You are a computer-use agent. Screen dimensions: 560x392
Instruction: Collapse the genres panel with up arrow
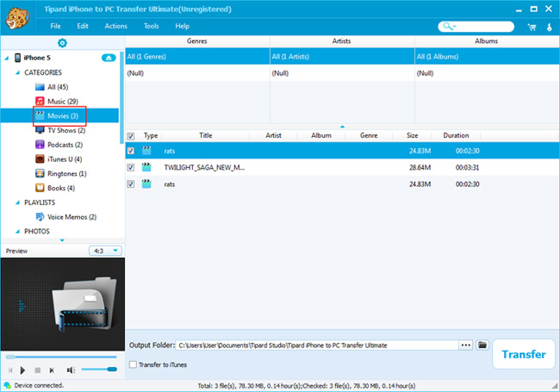pyautogui.click(x=342, y=127)
